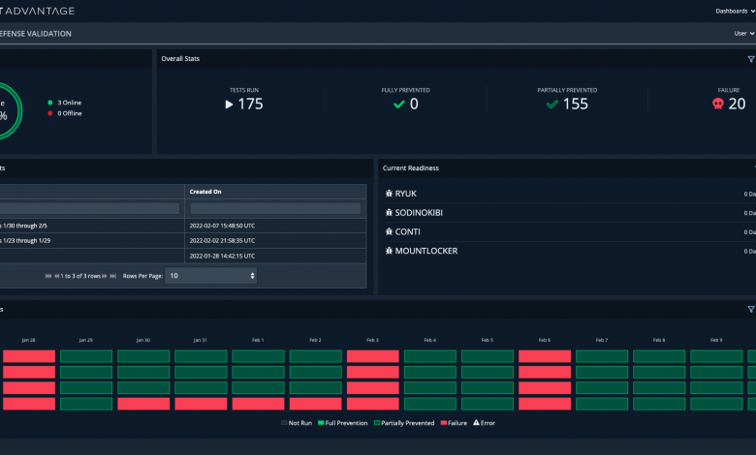Click the 2022-02-07 15:48:50 UTC cell
Image resolution: width=756 pixels, height=455 pixels.
pyautogui.click(x=222, y=226)
